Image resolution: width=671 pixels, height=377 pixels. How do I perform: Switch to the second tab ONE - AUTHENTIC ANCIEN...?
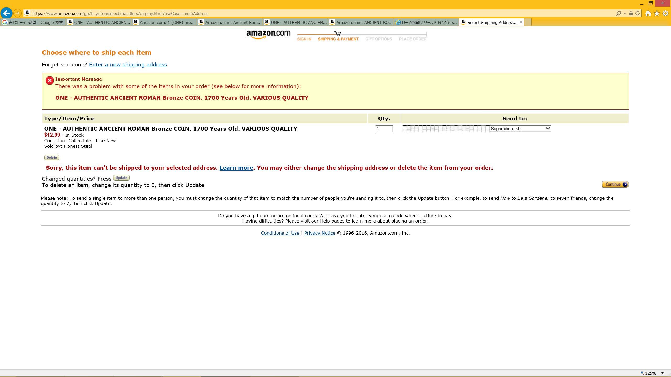[98, 22]
